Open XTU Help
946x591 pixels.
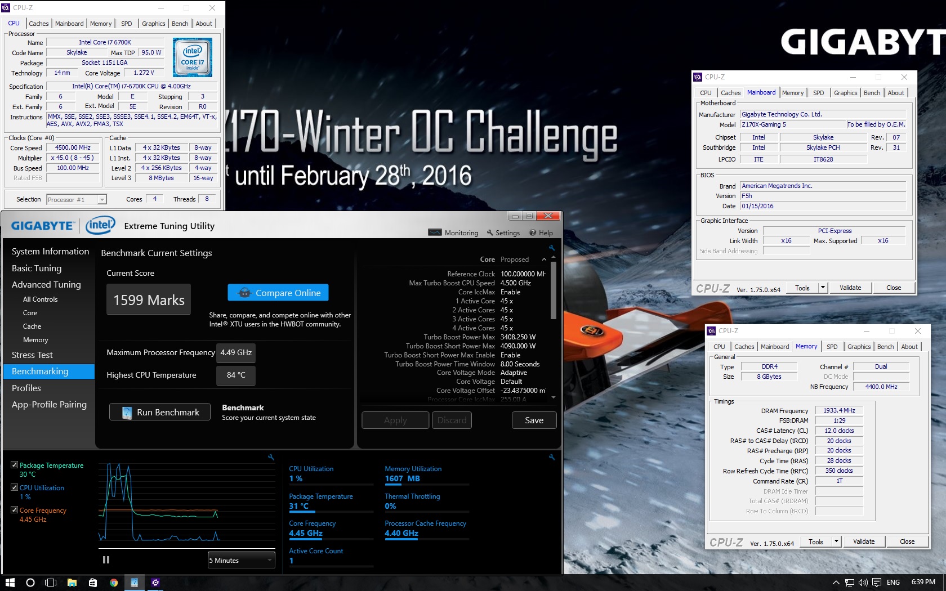coord(541,232)
